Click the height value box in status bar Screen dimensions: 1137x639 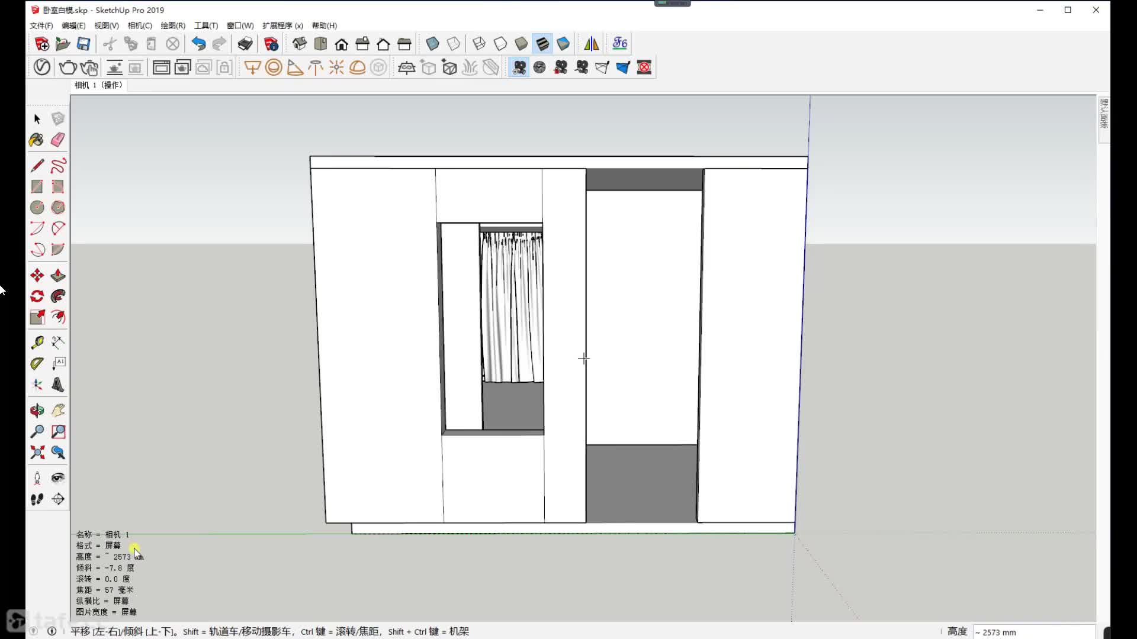(1034, 632)
